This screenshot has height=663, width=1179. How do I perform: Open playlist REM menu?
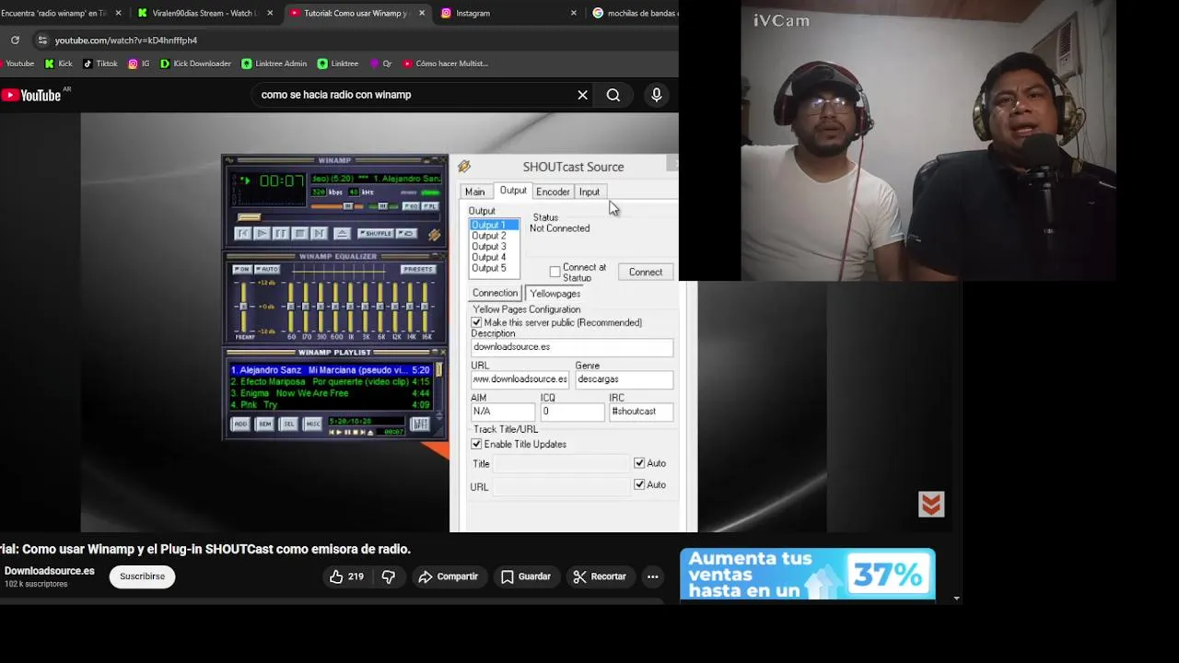[x=265, y=424]
